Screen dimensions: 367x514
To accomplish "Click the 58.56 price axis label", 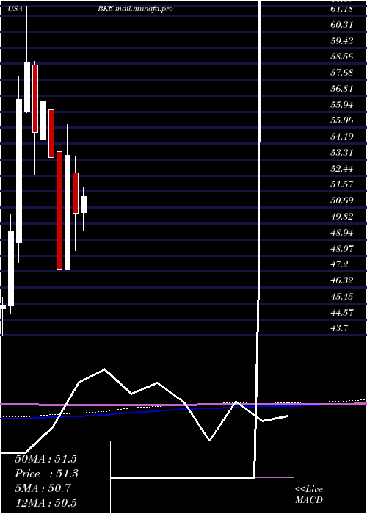I will (x=342, y=57).
